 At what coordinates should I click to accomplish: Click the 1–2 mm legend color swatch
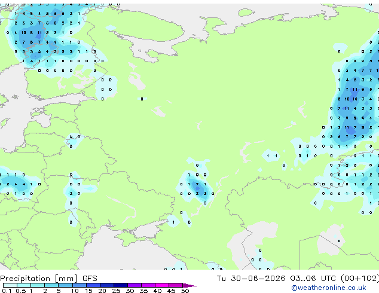click(x=38, y=285)
